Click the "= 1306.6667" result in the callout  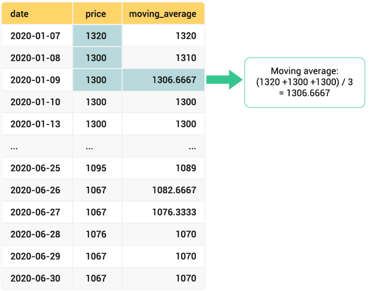click(305, 93)
